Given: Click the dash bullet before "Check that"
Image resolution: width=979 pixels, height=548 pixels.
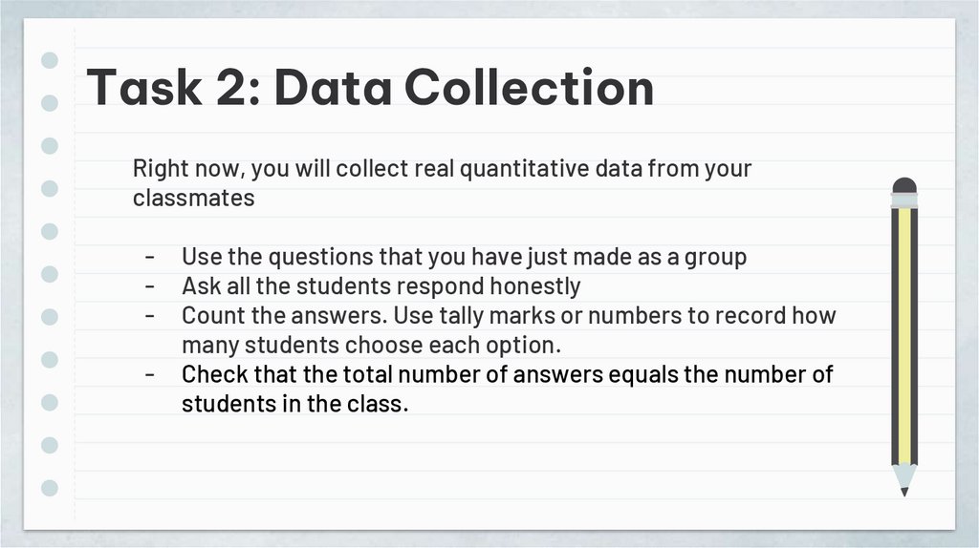Looking at the screenshot, I should click(x=151, y=374).
